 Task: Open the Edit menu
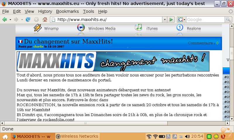click(17, 11)
